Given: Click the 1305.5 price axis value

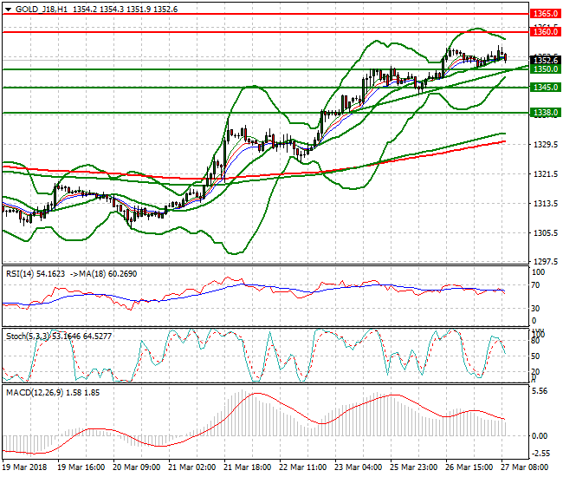Looking at the screenshot, I should 546,233.
